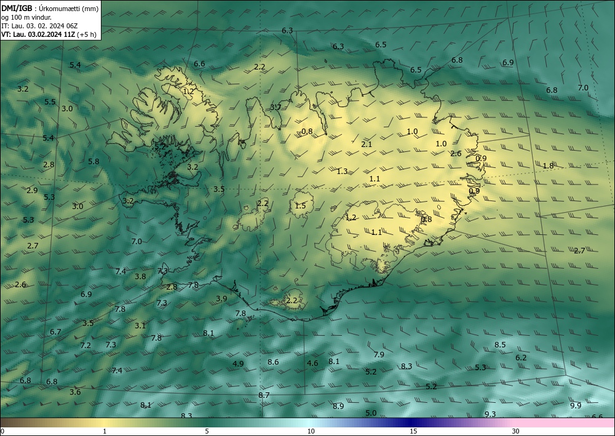Screen dimensions: 615x436
Task: Click the map value '3.8'
Action: 140,277
